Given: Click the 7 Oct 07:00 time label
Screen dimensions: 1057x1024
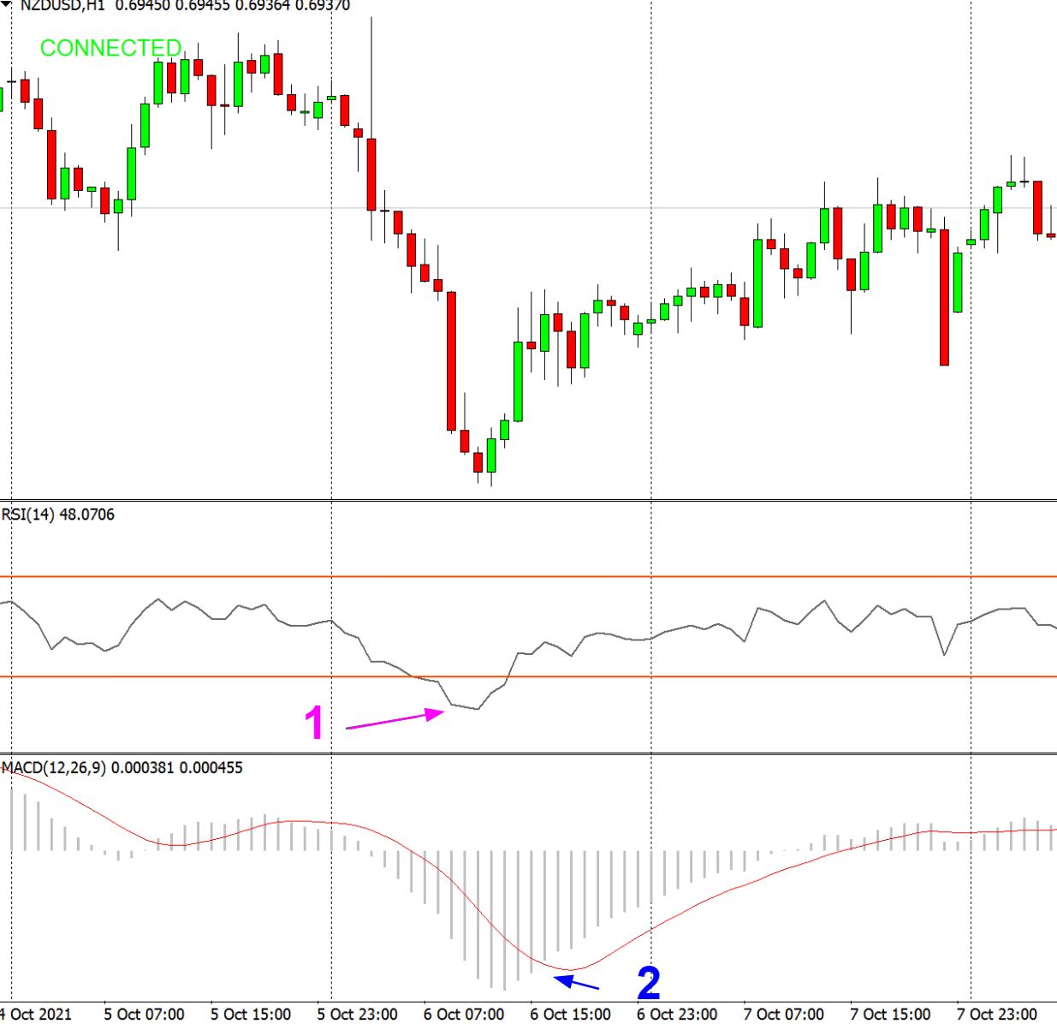Looking at the screenshot, I should pos(783,1014).
